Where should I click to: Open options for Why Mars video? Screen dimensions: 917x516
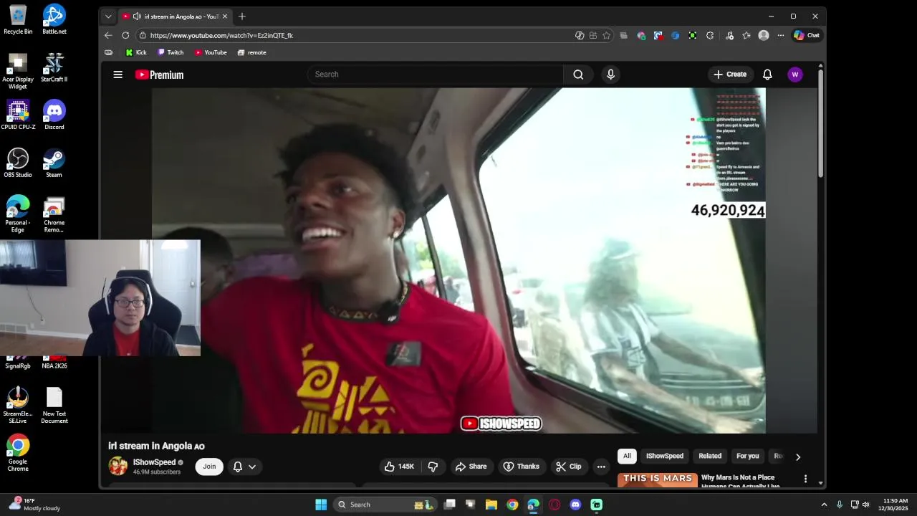(x=805, y=479)
